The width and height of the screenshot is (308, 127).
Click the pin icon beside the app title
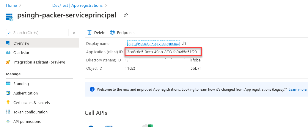(x=126, y=15)
